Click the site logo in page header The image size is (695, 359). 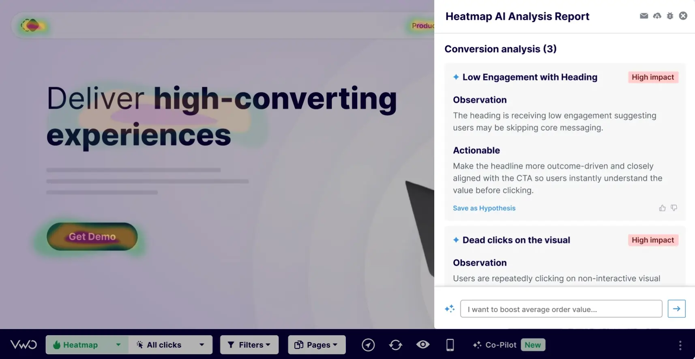(x=31, y=25)
